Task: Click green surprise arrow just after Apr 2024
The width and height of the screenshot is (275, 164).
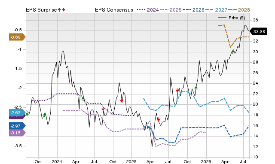Action: 83,99
